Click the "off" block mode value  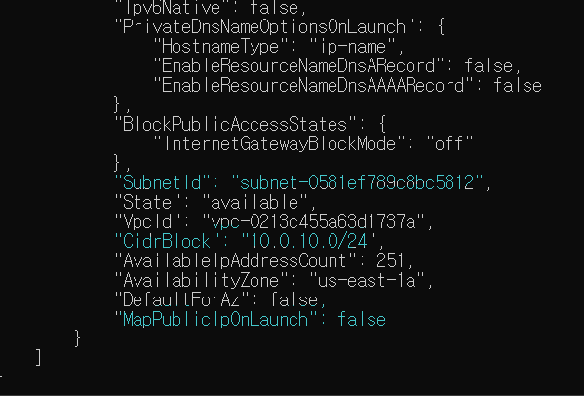click(449, 143)
